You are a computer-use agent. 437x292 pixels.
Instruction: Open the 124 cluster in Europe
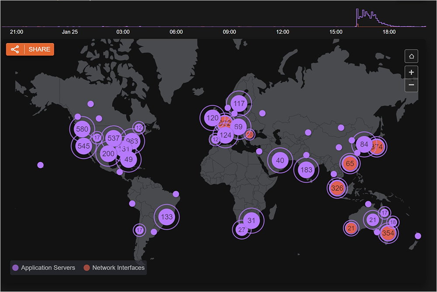(225, 135)
